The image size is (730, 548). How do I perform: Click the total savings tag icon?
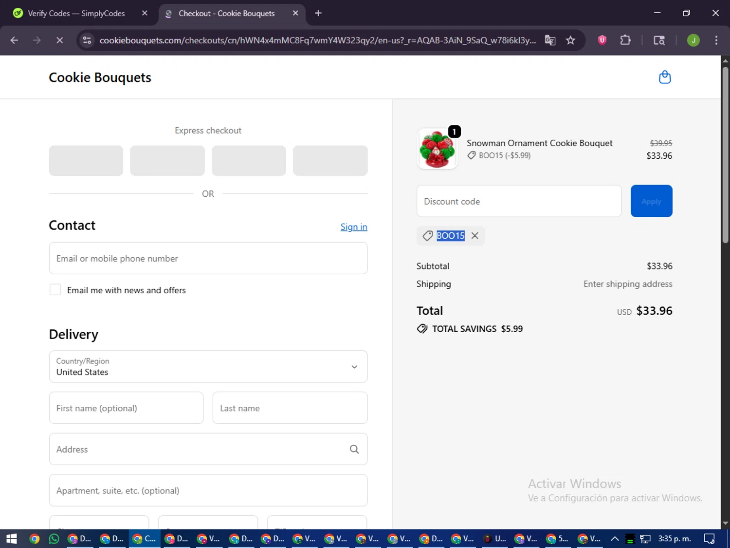point(422,329)
